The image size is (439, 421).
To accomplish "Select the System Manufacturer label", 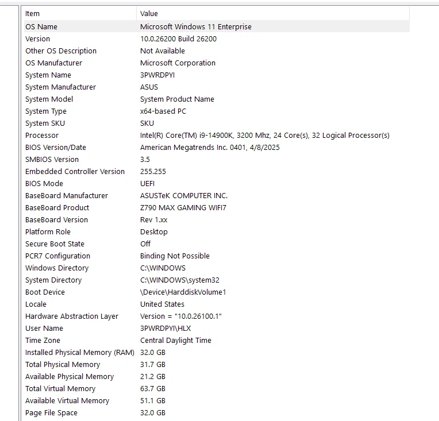I will (60, 87).
